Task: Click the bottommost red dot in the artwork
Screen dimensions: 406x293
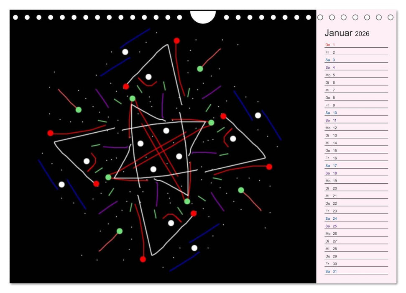Action: coord(143,259)
